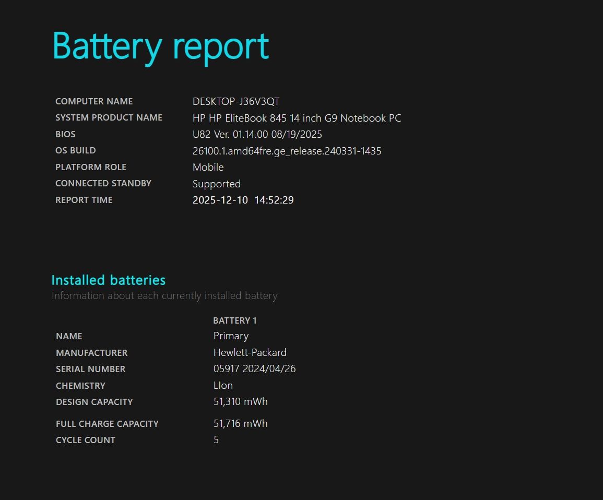Select the serial number 05917 2024/04/26
Viewport: 603px width, 500px height.
point(254,369)
